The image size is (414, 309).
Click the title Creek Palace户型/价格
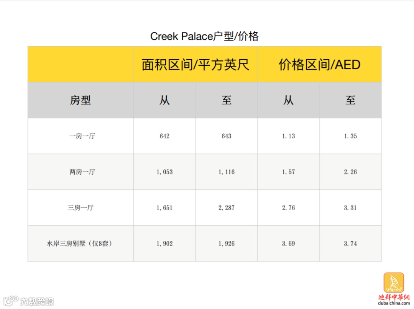(204, 36)
